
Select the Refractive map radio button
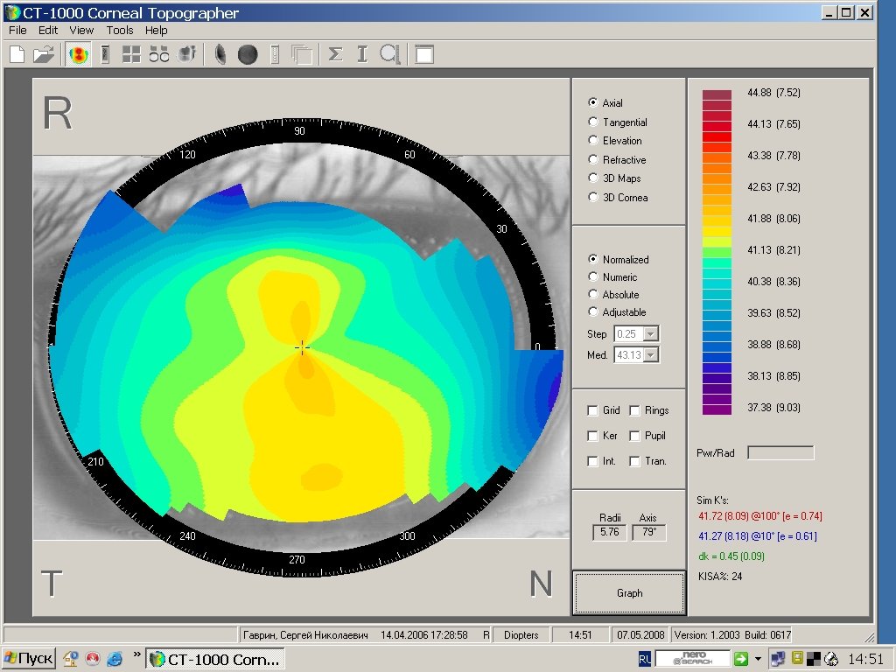click(593, 159)
